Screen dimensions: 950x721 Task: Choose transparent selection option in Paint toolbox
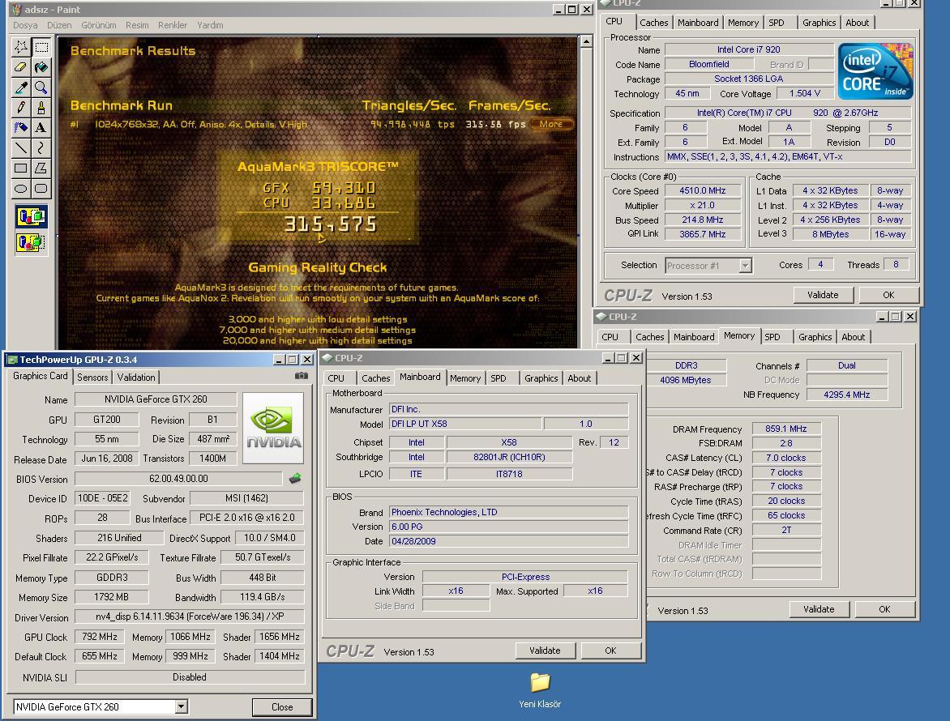point(32,243)
